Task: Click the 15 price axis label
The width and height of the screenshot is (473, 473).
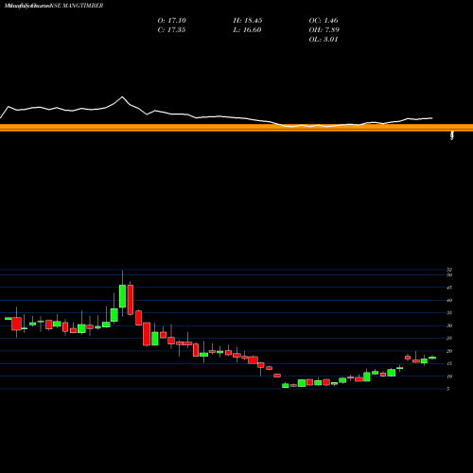Action: tap(449, 363)
